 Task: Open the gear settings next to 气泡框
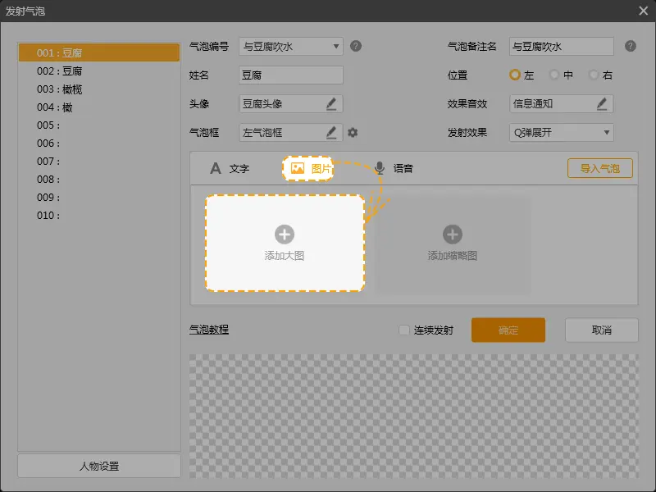click(353, 132)
